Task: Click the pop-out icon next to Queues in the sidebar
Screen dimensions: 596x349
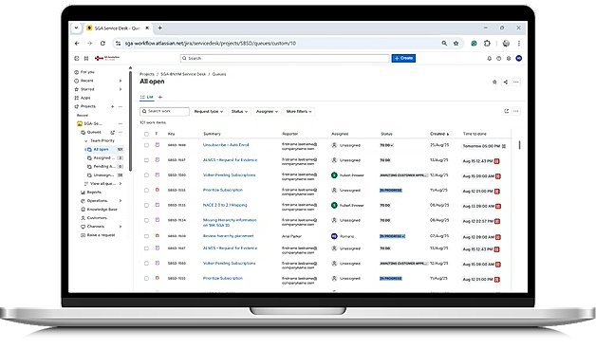Action: [x=113, y=132]
